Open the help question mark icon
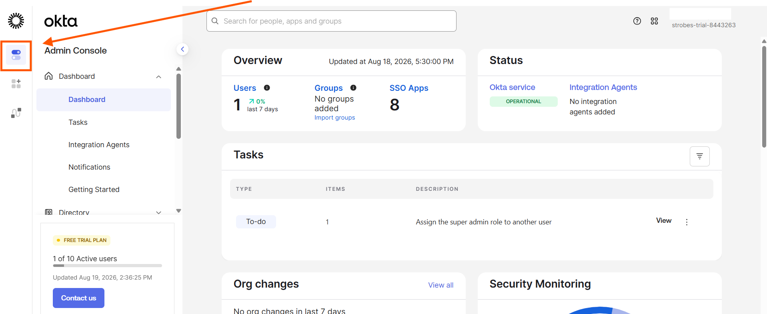The width and height of the screenshot is (767, 314). [637, 21]
